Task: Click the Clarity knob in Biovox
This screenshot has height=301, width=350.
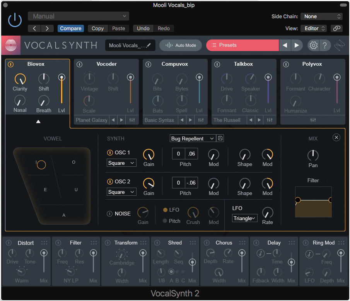Action: [20, 79]
